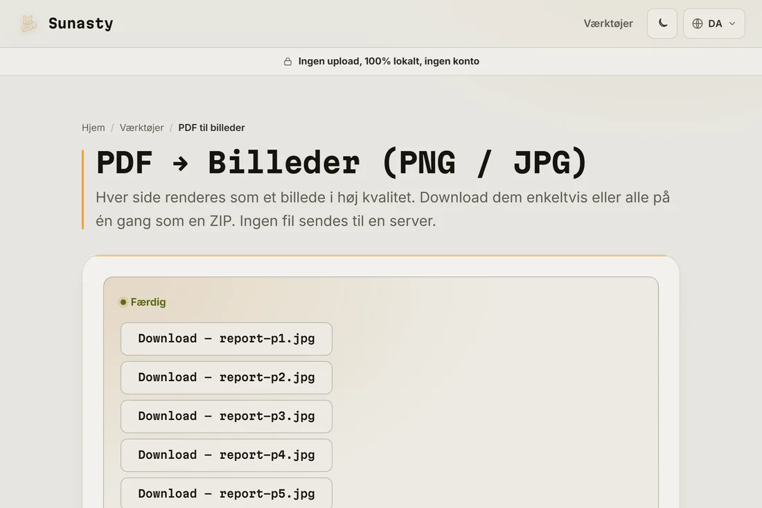Toggle dark mode with the moon icon
The width and height of the screenshot is (762, 508).
tap(662, 24)
